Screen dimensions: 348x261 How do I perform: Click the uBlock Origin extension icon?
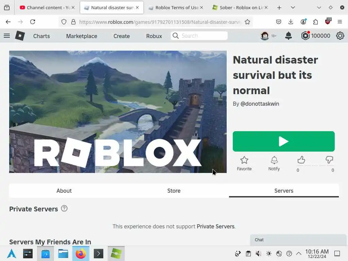click(x=328, y=21)
